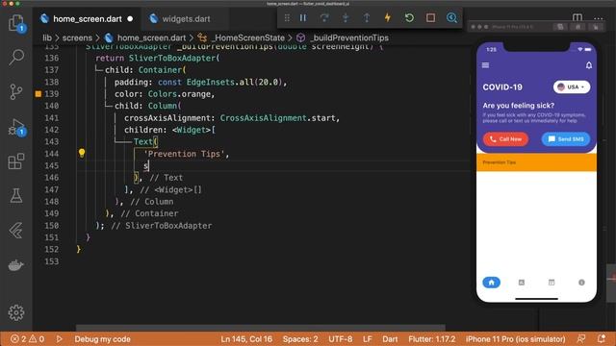Viewport: 616px width, 346px height.
Task: Open the editor More Actions menu
Action: pos(599,18)
